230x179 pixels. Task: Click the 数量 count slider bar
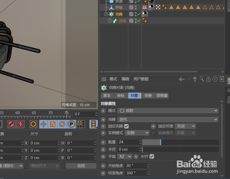pyautogui.click(x=180, y=142)
